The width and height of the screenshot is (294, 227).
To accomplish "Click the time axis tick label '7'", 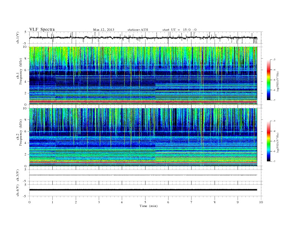I will tap(192, 202).
